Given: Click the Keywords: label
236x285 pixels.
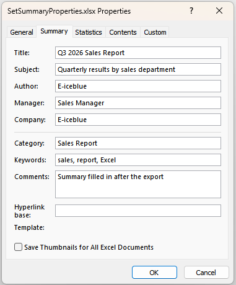Looking at the screenshot, I should click(30, 160).
